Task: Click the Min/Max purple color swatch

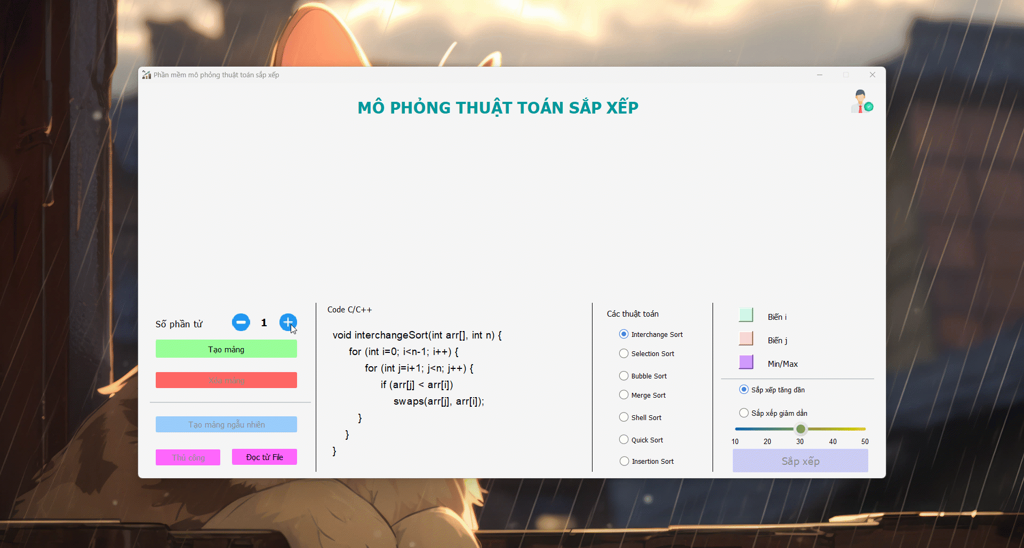Action: (x=746, y=362)
